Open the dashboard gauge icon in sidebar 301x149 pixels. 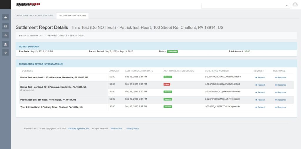tap(5, 18)
